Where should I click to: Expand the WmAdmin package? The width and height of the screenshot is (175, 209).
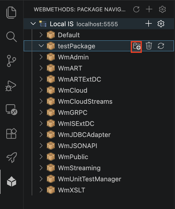(41, 57)
